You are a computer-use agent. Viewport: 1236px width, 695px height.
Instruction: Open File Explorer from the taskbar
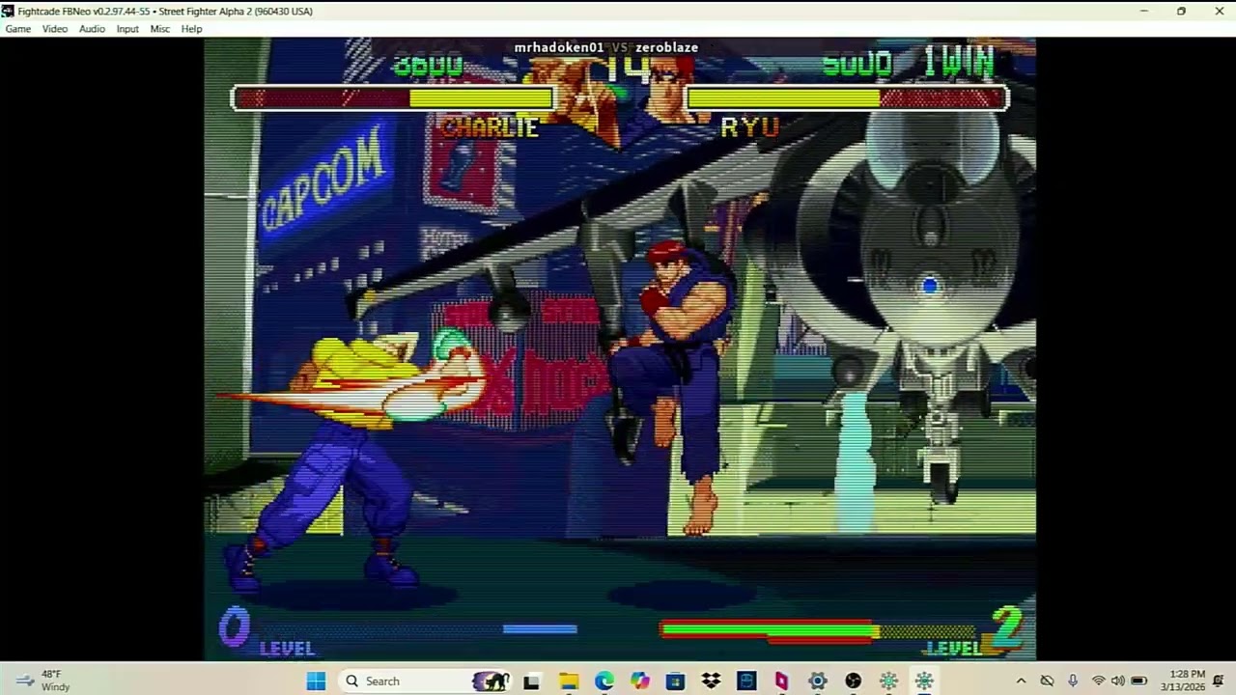point(569,681)
